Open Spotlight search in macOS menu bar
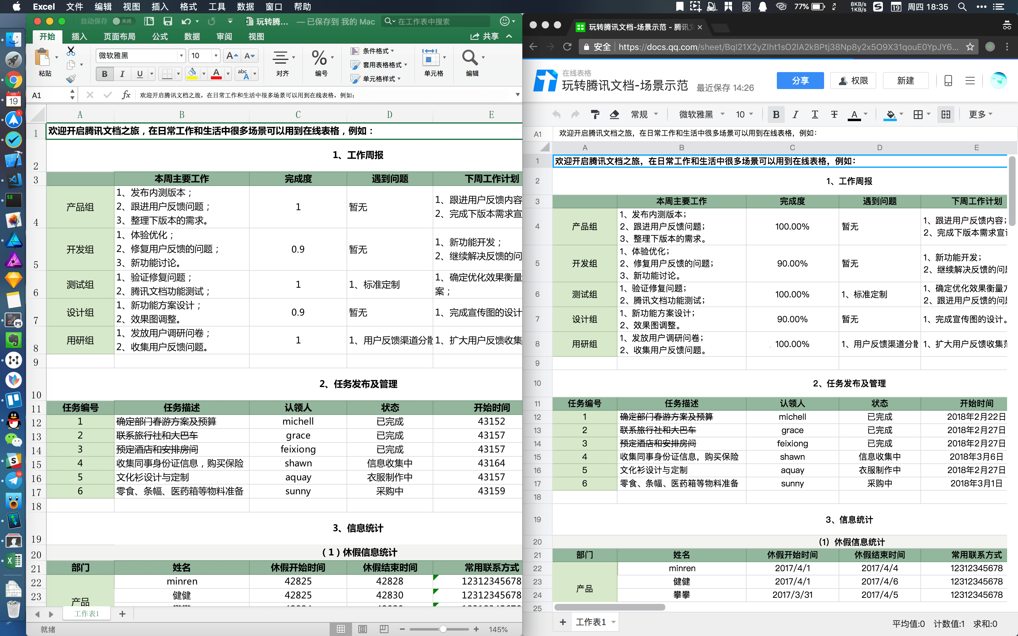Image resolution: width=1018 pixels, height=636 pixels. click(x=962, y=7)
